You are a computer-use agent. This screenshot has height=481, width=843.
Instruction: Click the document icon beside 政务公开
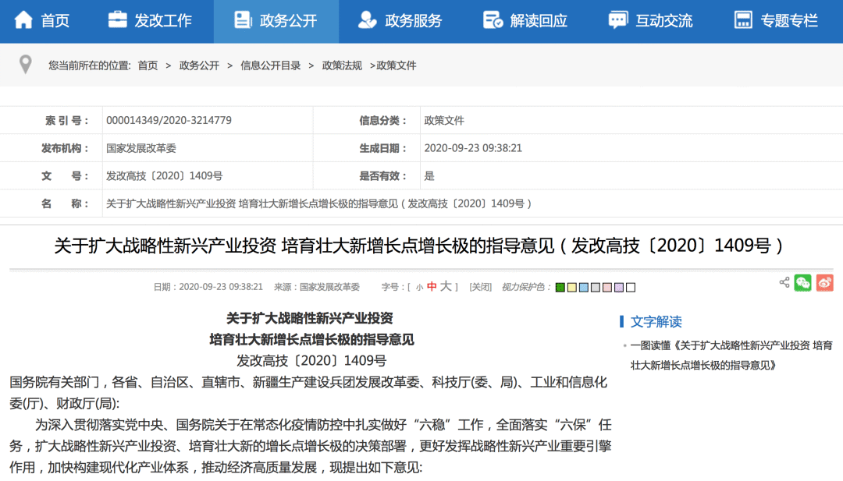(241, 20)
